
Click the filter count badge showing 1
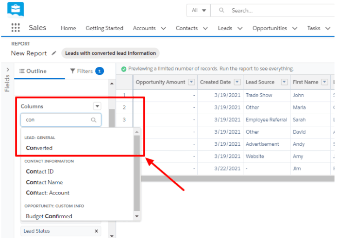(100, 71)
